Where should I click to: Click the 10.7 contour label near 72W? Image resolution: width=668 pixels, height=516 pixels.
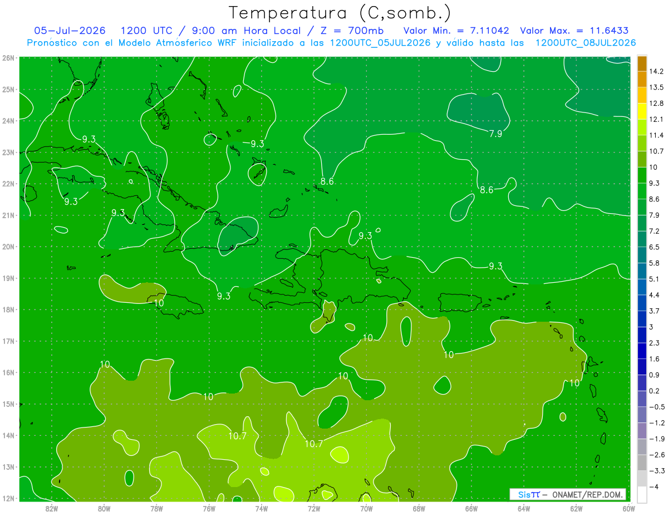coord(313,444)
